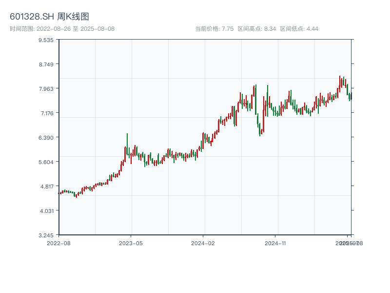Viewport: 390px width, 293px height.
Task: Click the 2024-11 x-axis date label
Action: pyautogui.click(x=275, y=243)
